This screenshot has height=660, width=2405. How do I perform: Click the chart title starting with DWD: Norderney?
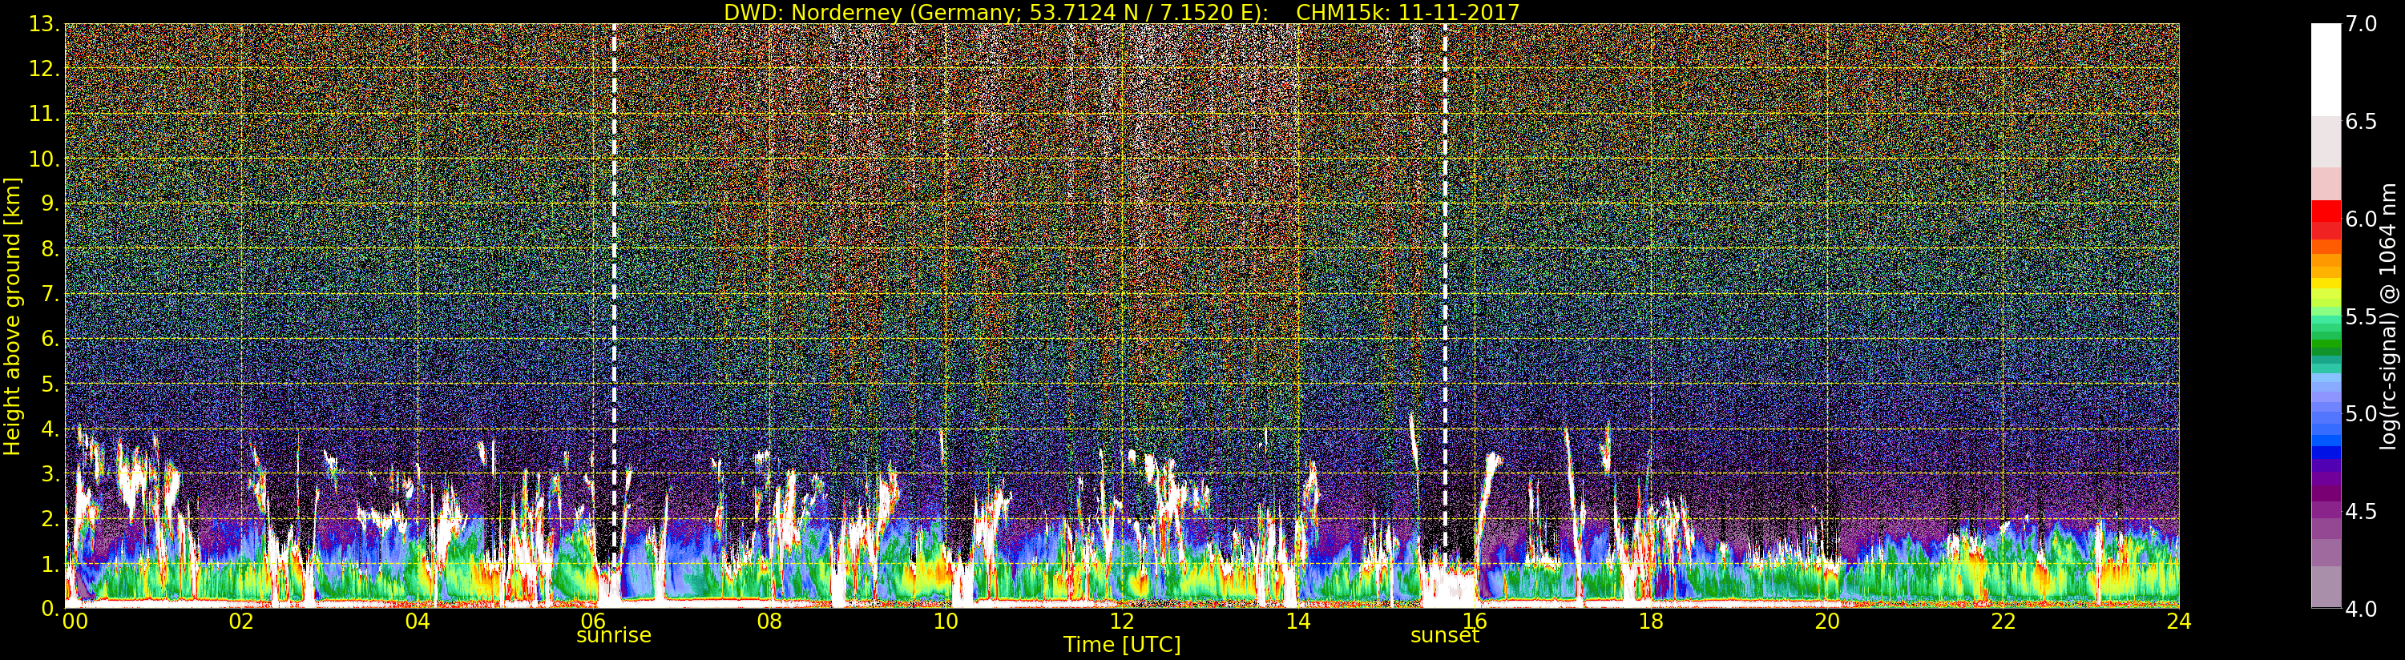[x=1121, y=12]
